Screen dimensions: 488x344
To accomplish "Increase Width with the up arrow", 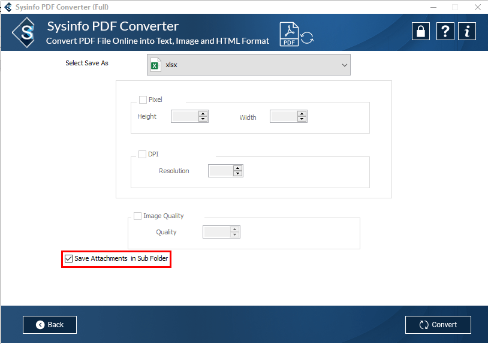I will coord(302,113).
